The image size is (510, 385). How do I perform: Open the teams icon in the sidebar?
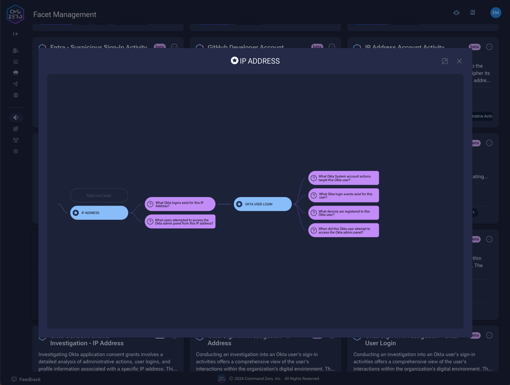[x=16, y=140]
